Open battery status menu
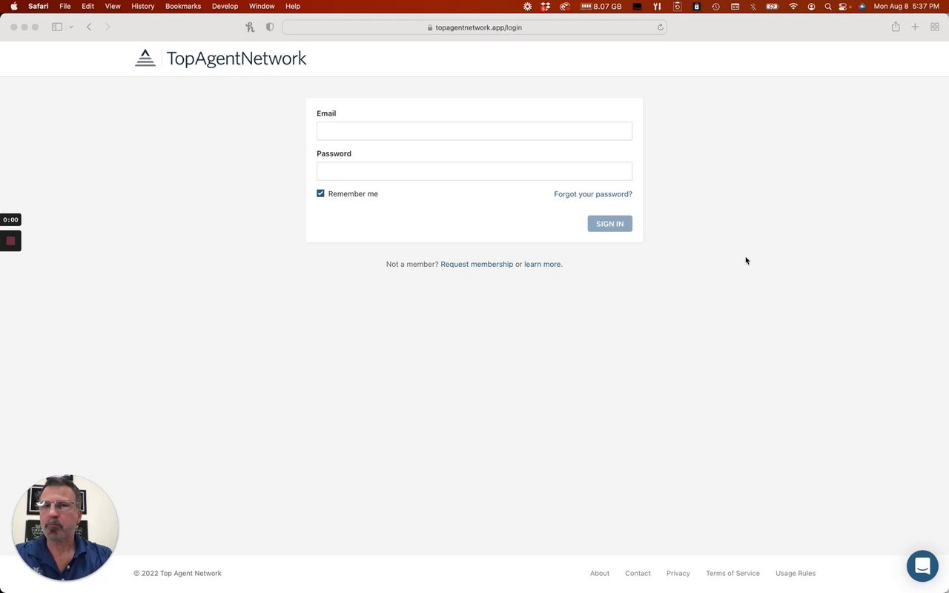The height and width of the screenshot is (593, 949). [x=773, y=6]
